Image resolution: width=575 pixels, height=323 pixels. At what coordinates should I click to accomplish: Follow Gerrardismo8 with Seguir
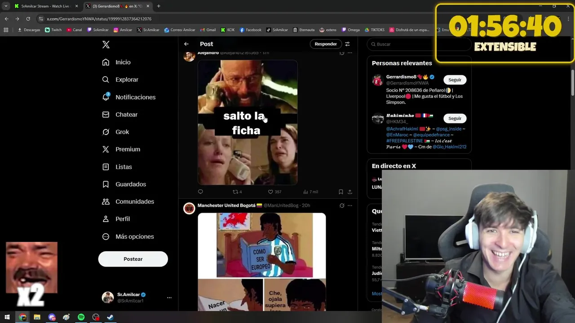pyautogui.click(x=455, y=80)
